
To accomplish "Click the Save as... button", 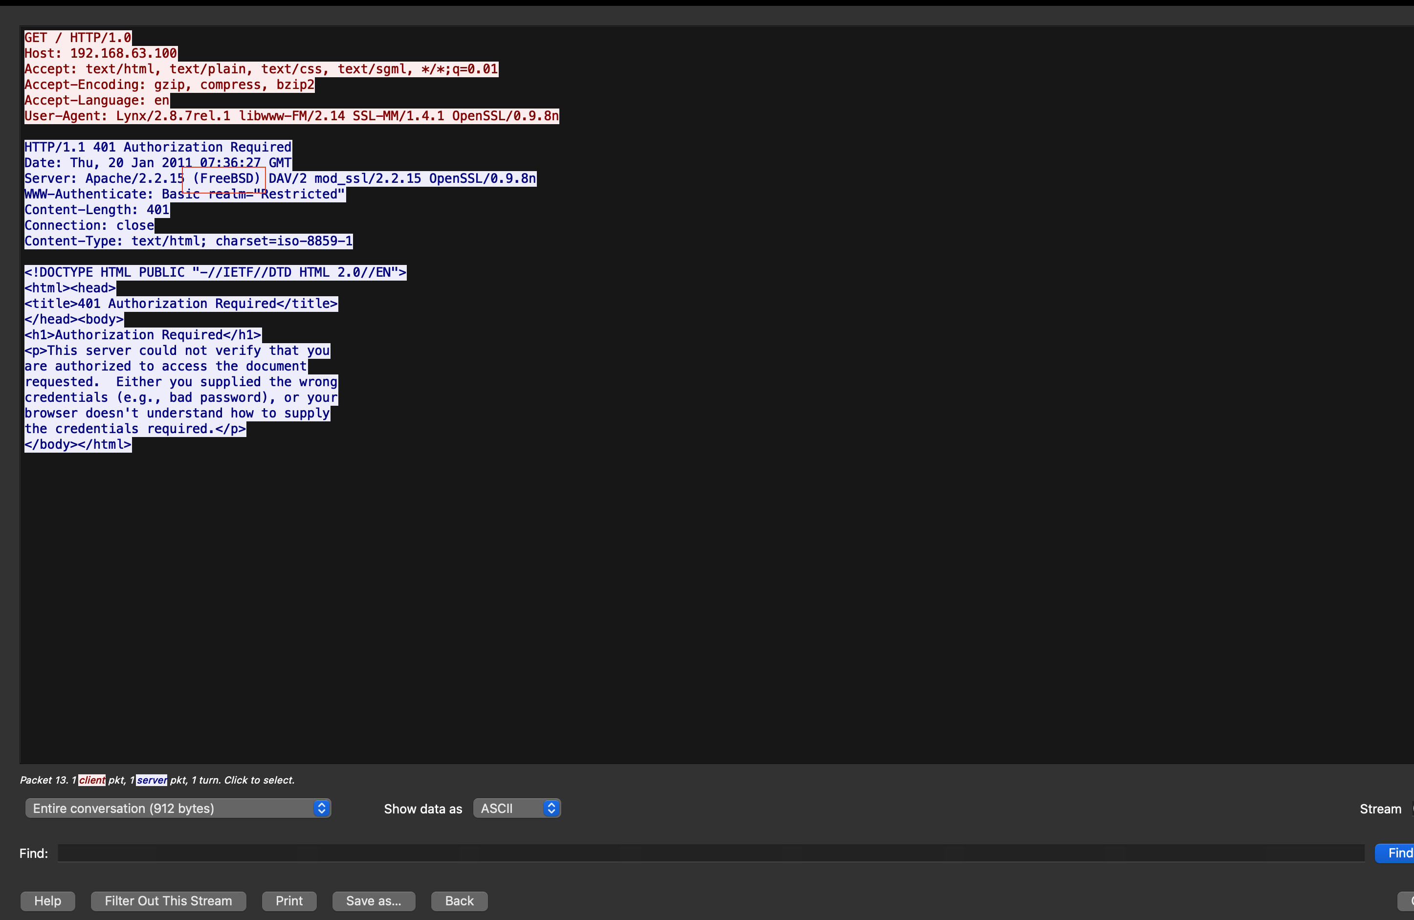I will (x=373, y=901).
